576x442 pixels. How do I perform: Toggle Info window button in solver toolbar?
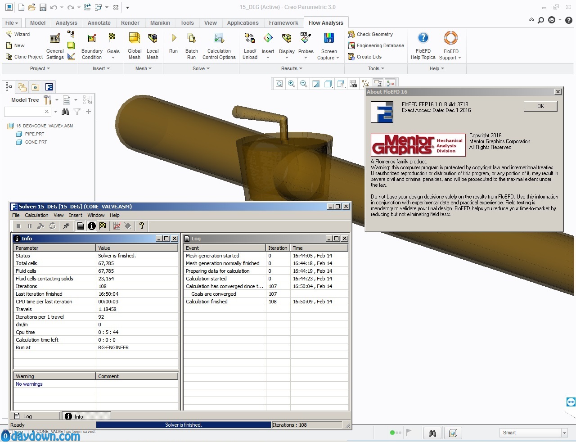pos(92,226)
